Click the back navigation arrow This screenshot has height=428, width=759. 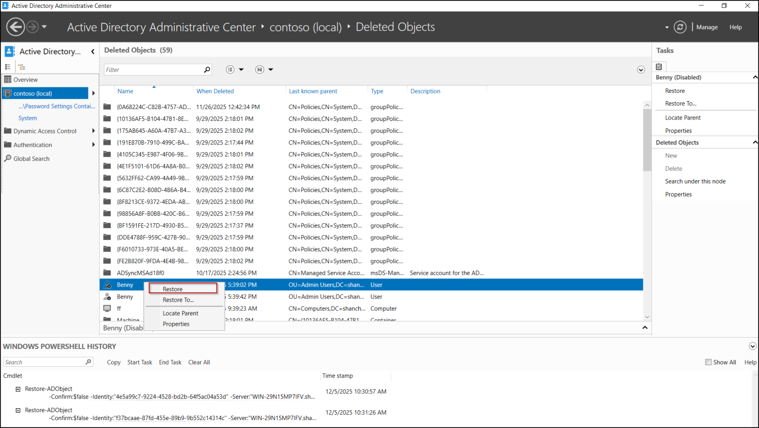pos(15,26)
